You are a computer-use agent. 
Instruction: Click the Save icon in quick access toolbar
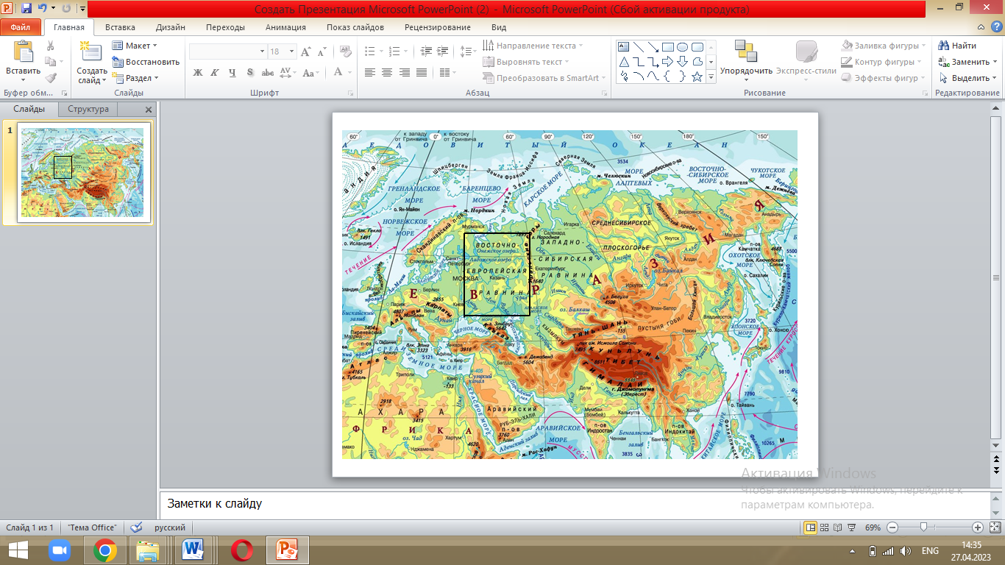coord(26,9)
